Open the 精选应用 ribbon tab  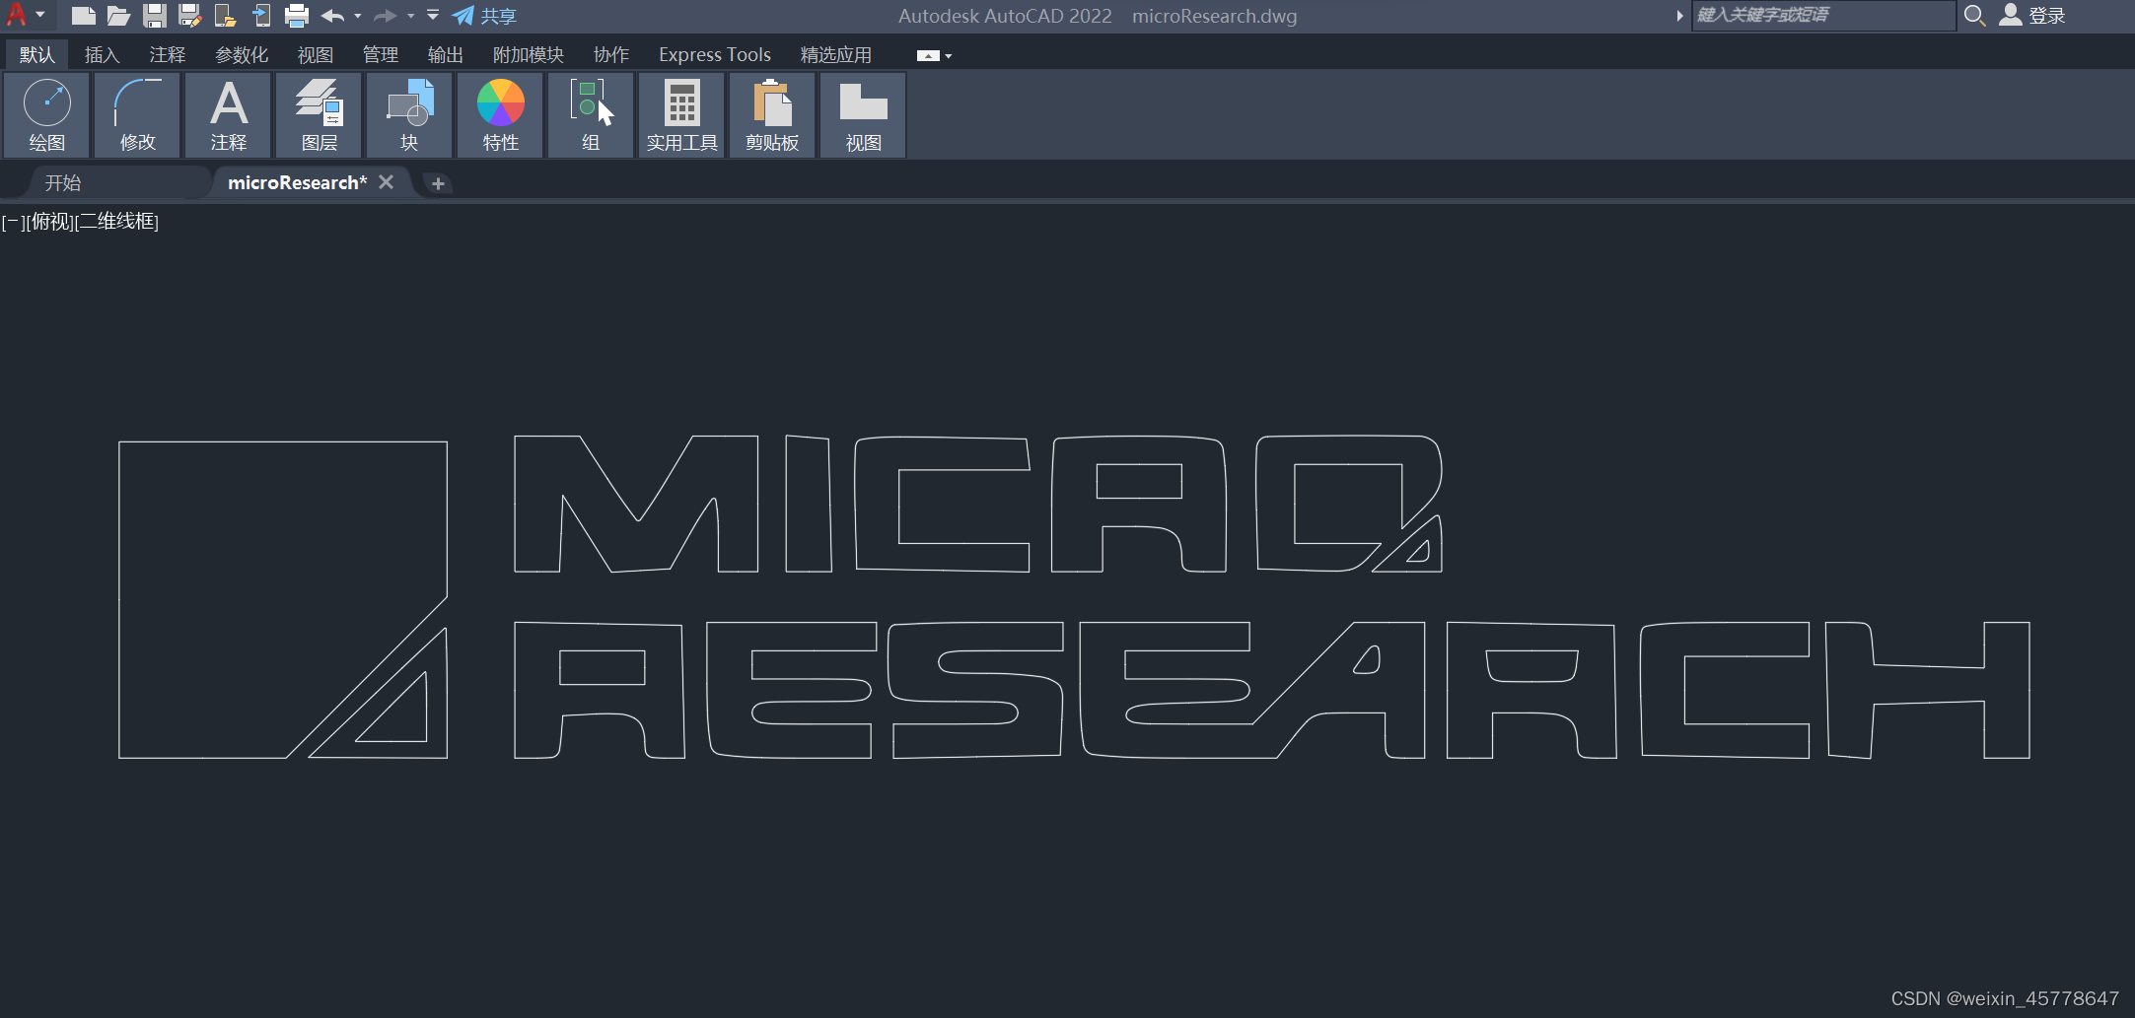pyautogui.click(x=836, y=55)
